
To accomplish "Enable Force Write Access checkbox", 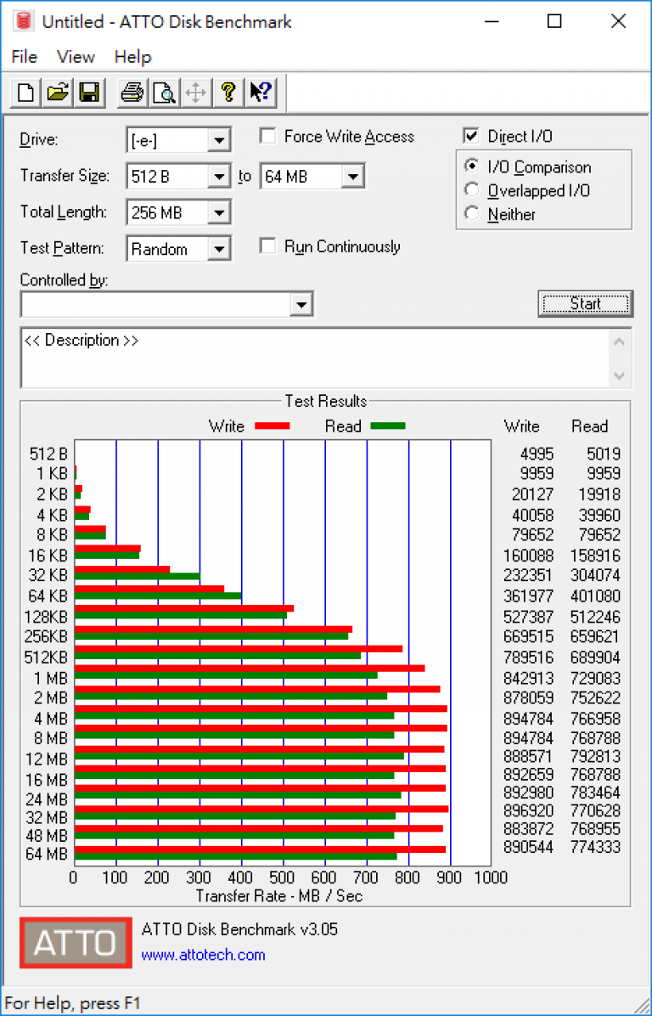I will [x=267, y=136].
